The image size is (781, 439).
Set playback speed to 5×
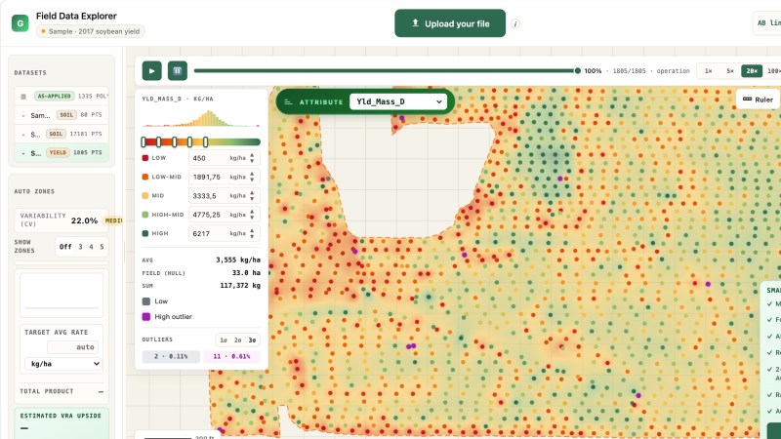[729, 71]
